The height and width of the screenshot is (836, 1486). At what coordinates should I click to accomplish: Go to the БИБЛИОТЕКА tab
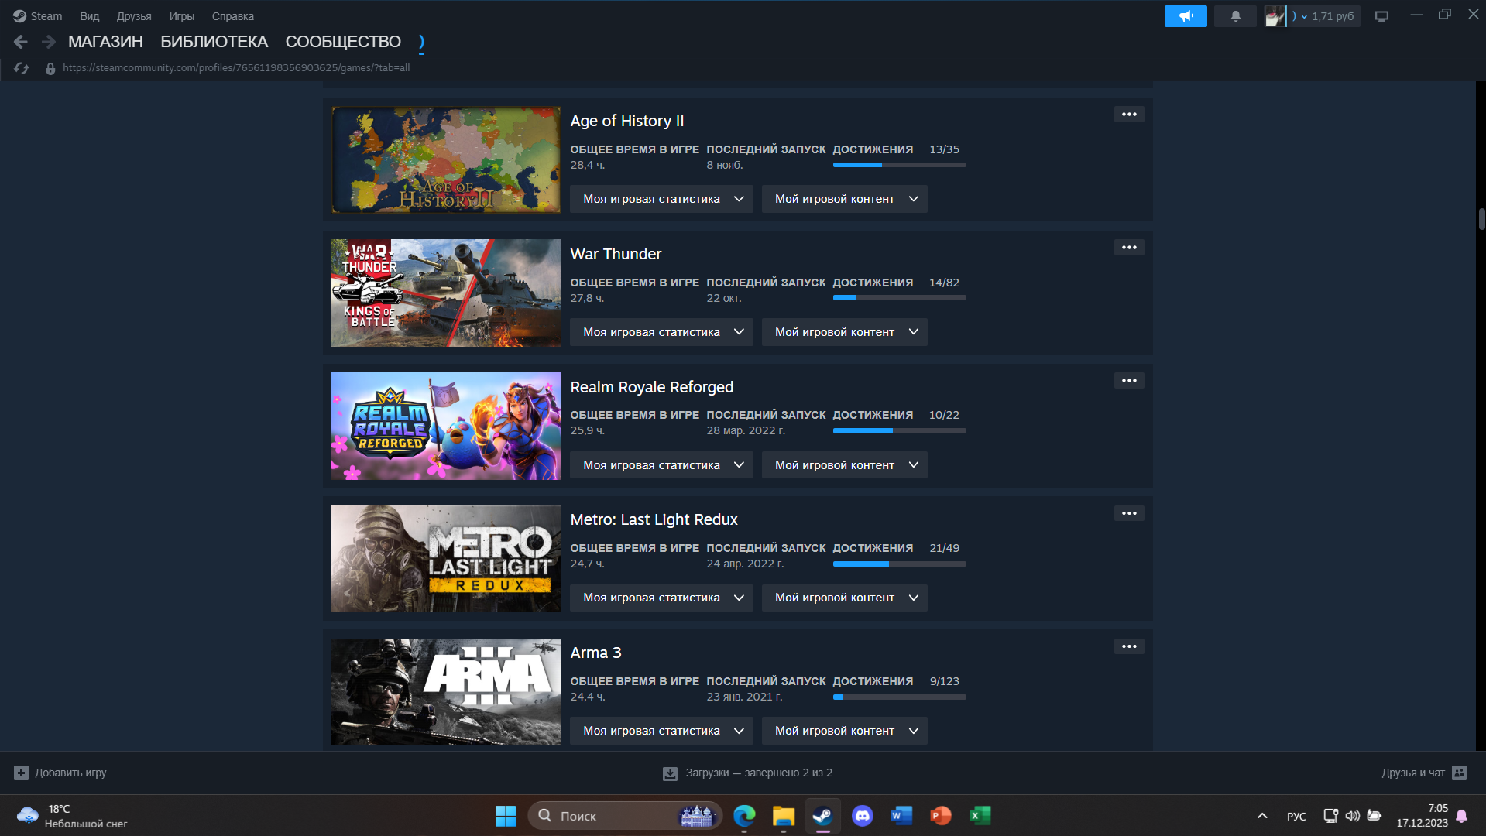214,42
